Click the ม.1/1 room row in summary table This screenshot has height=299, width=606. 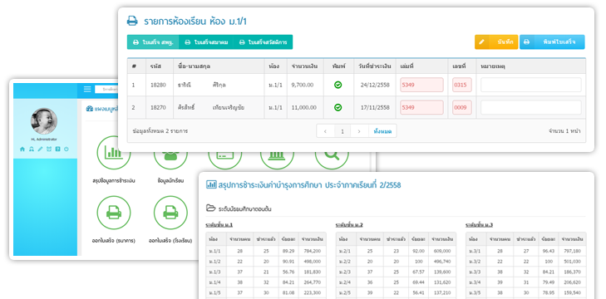tap(265, 251)
